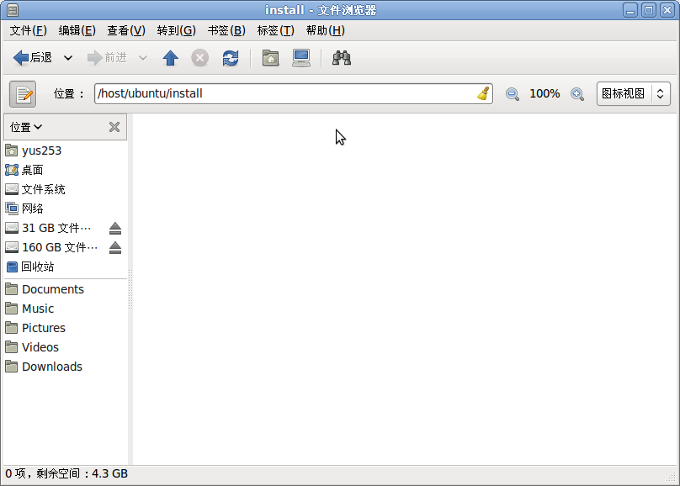Screen dimensions: 680x486
Task: Open the 帮助(H) menu
Action: (325, 31)
